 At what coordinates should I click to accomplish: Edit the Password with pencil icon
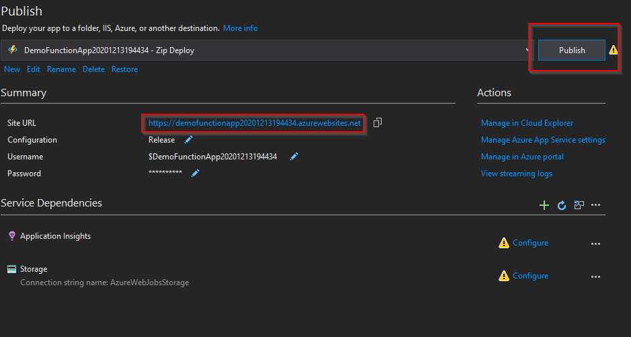click(x=195, y=174)
